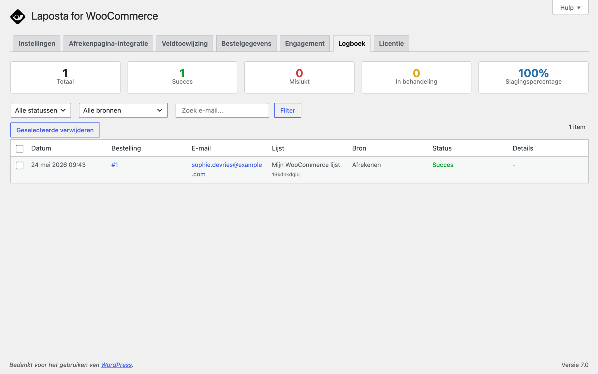Expand the Alle bronnen dropdown

click(x=123, y=110)
